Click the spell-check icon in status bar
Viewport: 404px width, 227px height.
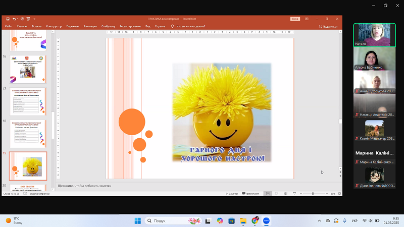(25, 194)
